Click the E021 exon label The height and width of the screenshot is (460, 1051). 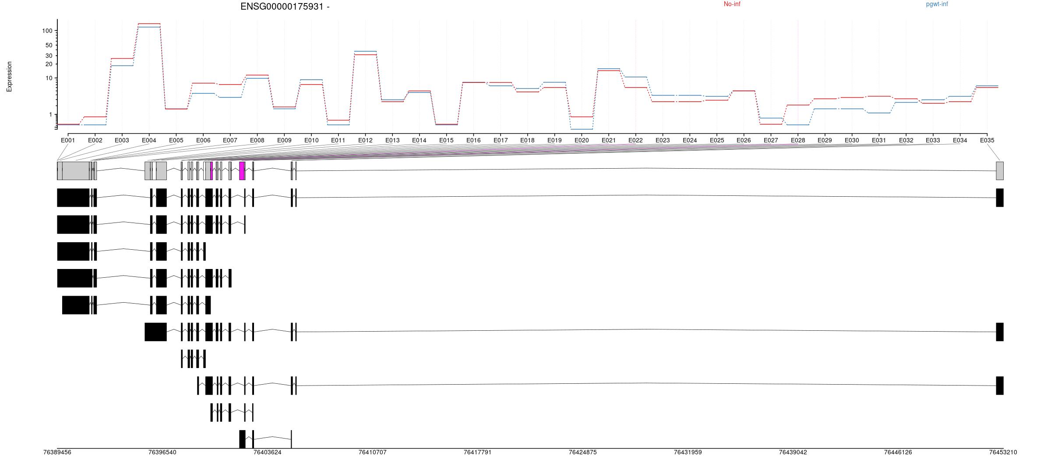tap(609, 140)
